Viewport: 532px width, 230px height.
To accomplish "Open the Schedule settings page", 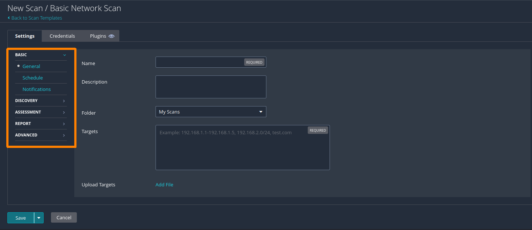I will tap(33, 78).
